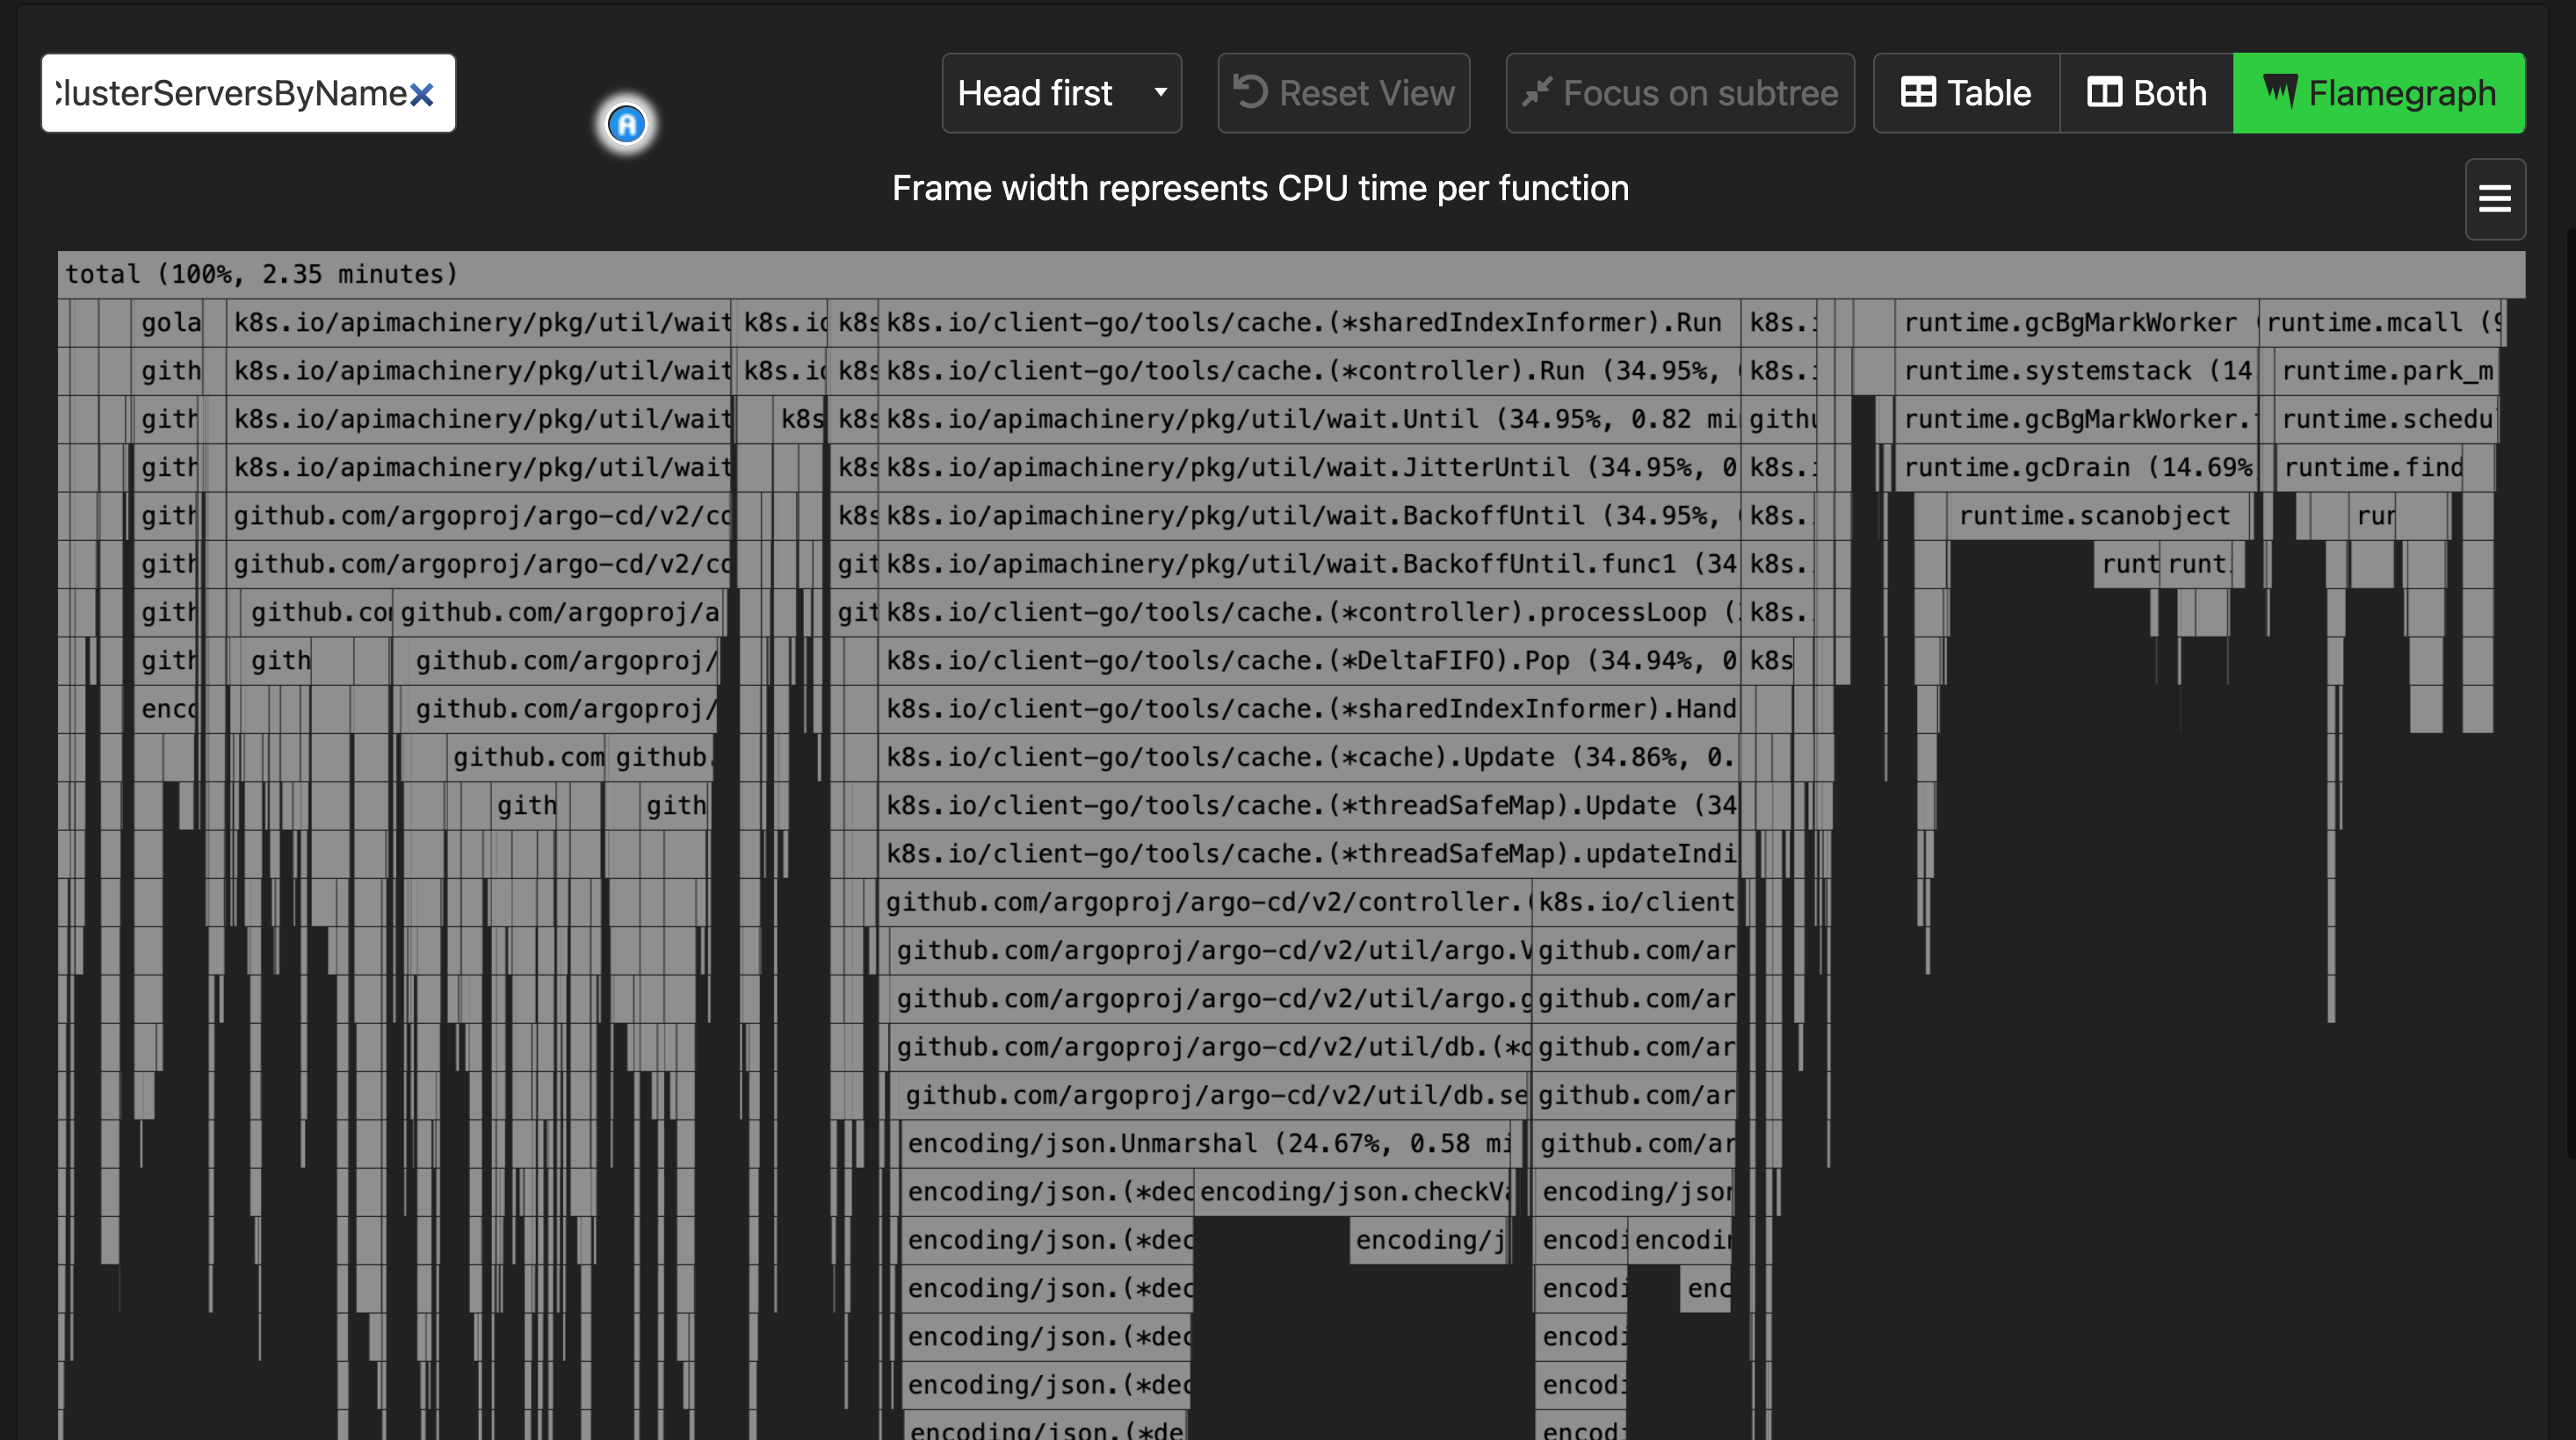Open the Head first sorting dropdown
The height and width of the screenshot is (1440, 2576).
coord(1061,92)
